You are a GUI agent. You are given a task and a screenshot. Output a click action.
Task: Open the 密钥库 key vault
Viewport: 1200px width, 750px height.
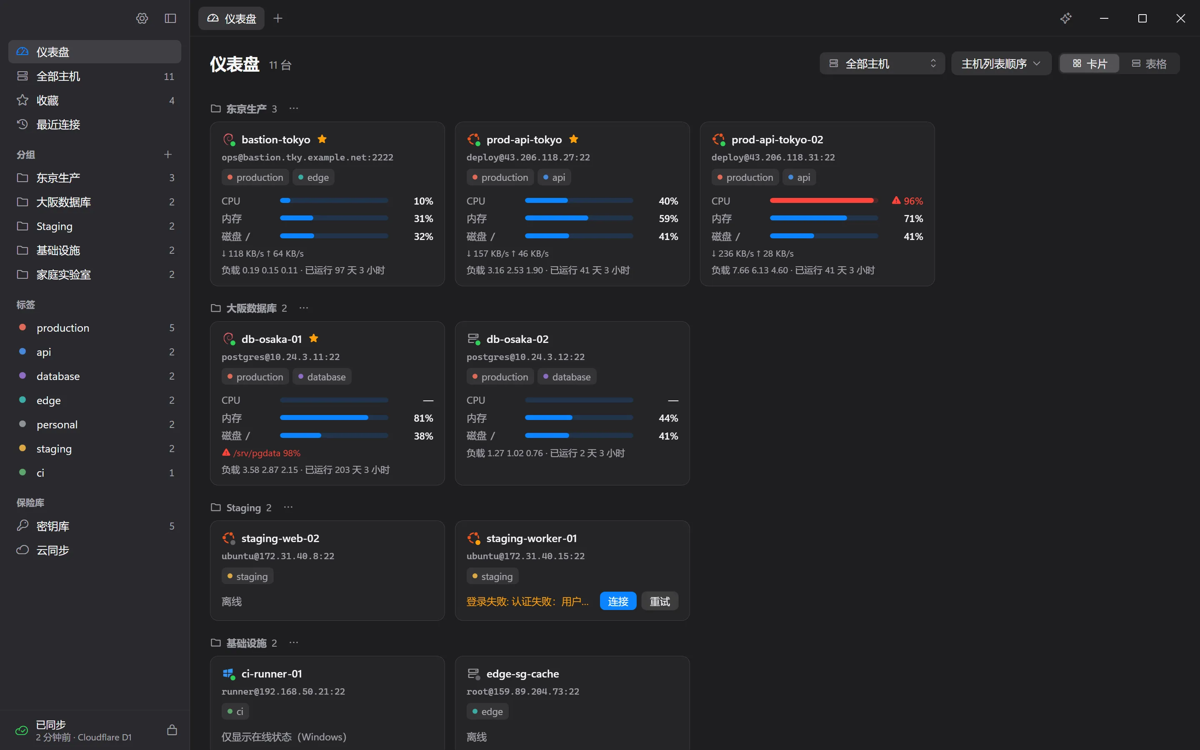click(95, 526)
